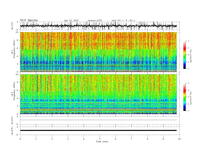Click the "0" label on time axis

click(20, 139)
